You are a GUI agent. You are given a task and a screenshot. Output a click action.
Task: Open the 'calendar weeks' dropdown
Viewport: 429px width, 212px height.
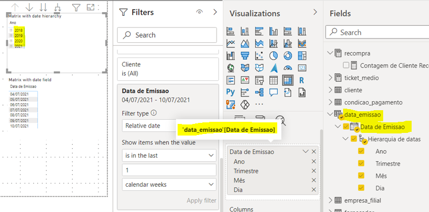coord(169,185)
